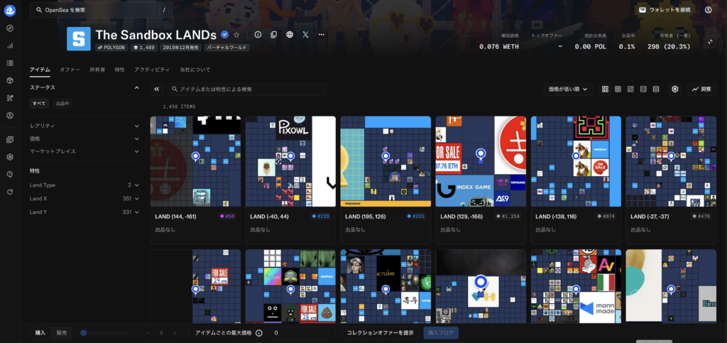
Task: Open the Discover compass icon in sidebar
Action: click(x=10, y=28)
